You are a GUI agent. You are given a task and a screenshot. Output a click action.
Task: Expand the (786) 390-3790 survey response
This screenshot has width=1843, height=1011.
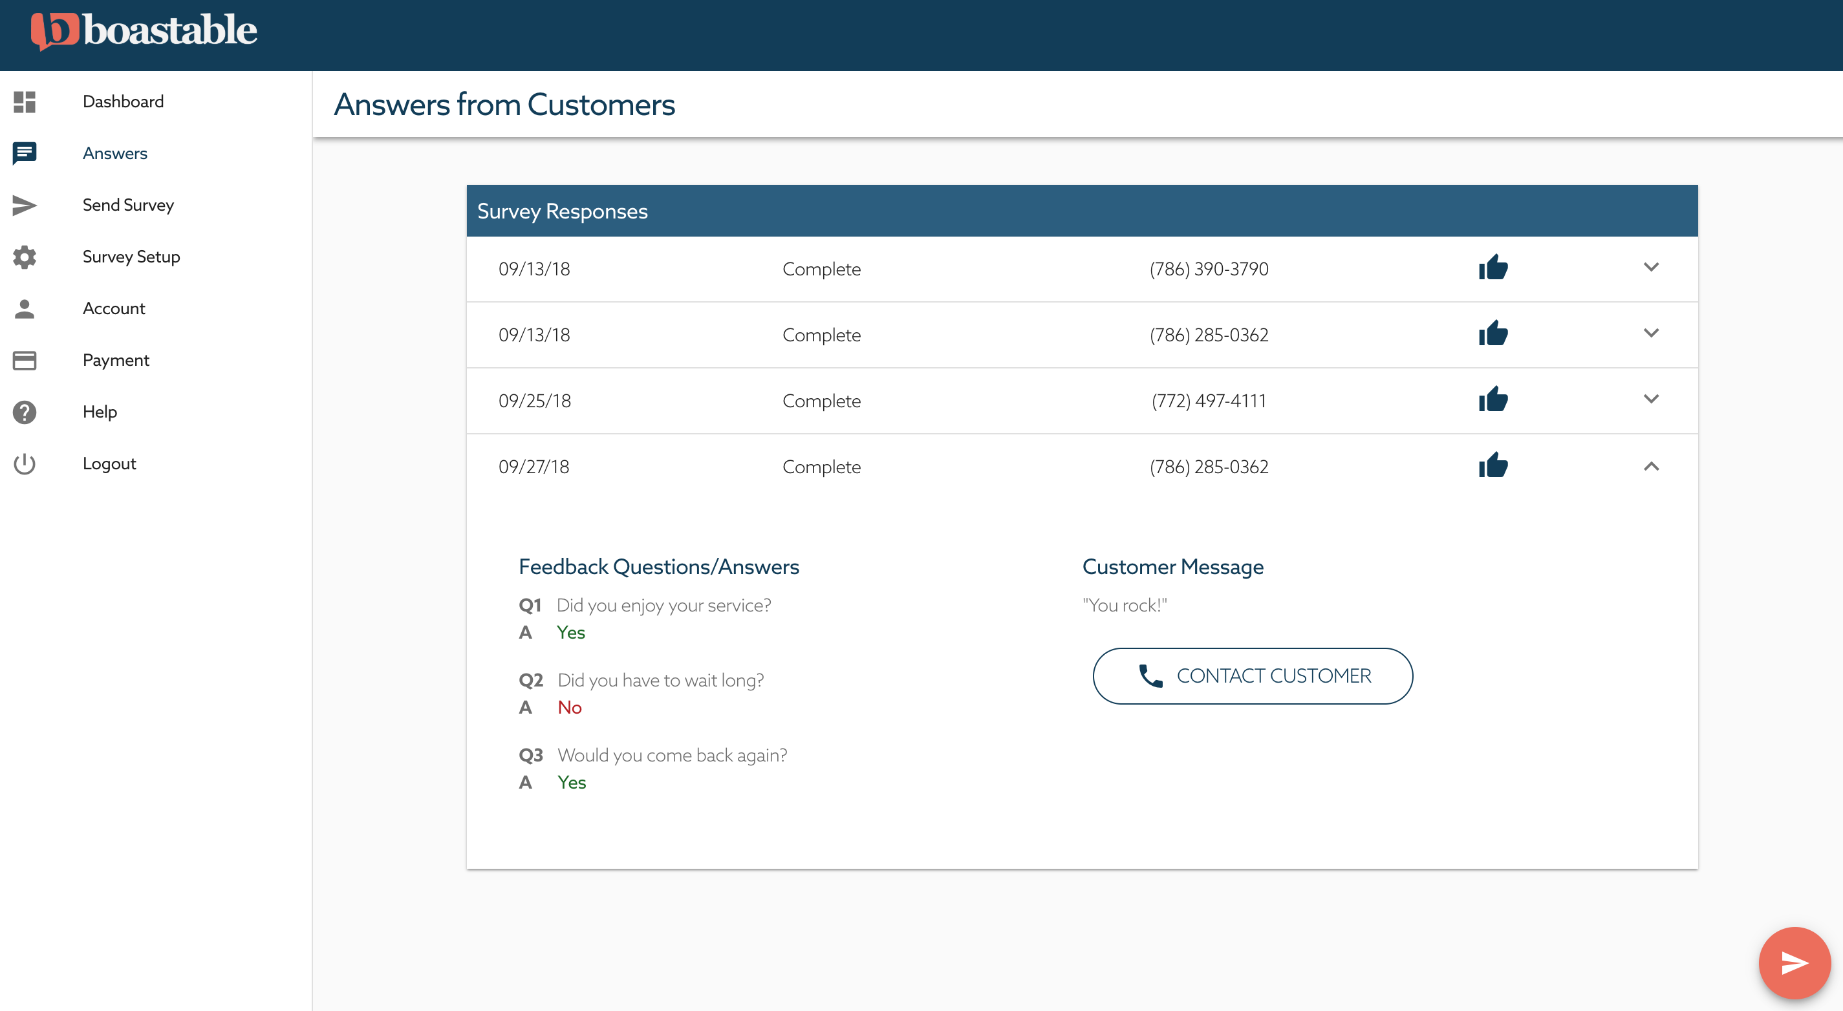1650,268
